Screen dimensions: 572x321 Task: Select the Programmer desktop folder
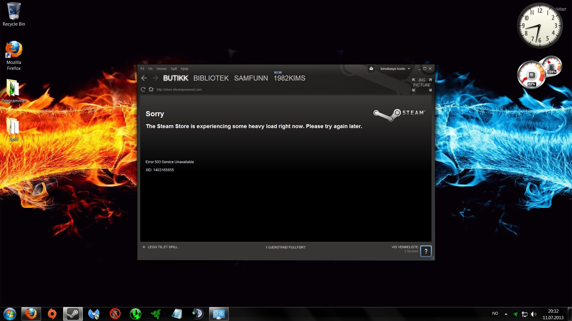click(14, 91)
